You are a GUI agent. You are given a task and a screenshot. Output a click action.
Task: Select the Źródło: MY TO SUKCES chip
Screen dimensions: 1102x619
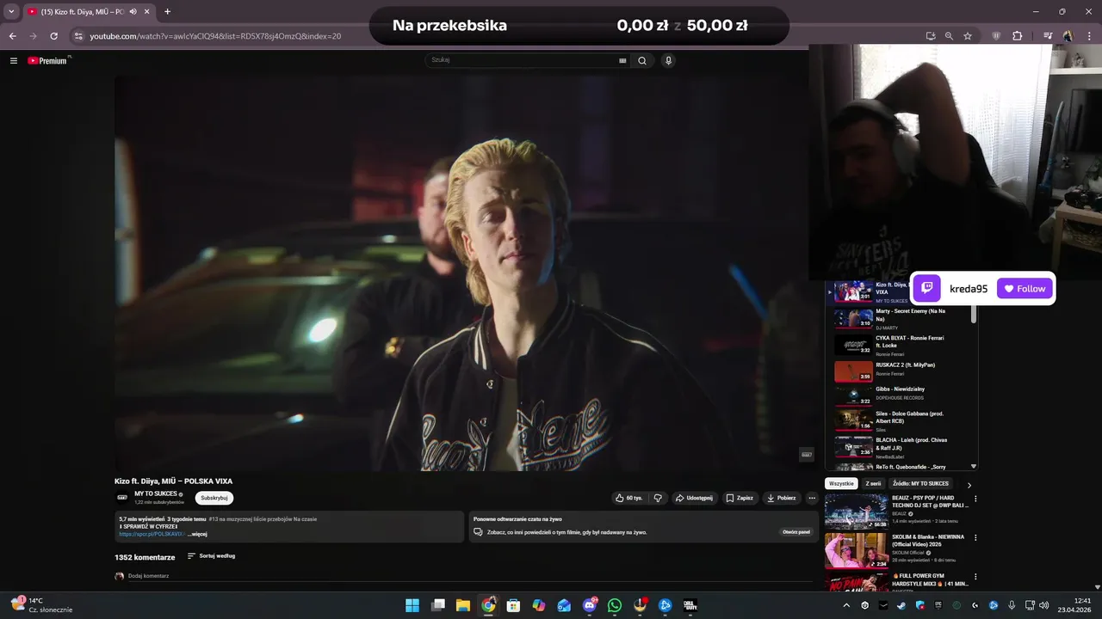tap(920, 484)
